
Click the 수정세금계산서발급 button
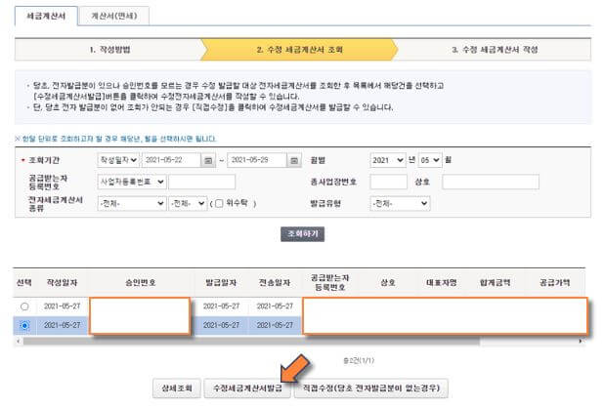pos(247,388)
